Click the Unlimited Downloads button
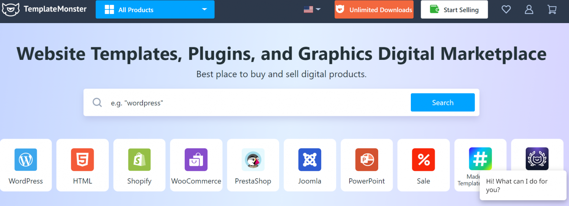Image resolution: width=569 pixels, height=206 pixels. pyautogui.click(x=374, y=9)
